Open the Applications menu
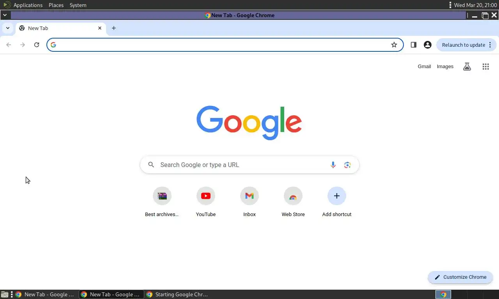Screen dimensions: 499x299 point(28,5)
